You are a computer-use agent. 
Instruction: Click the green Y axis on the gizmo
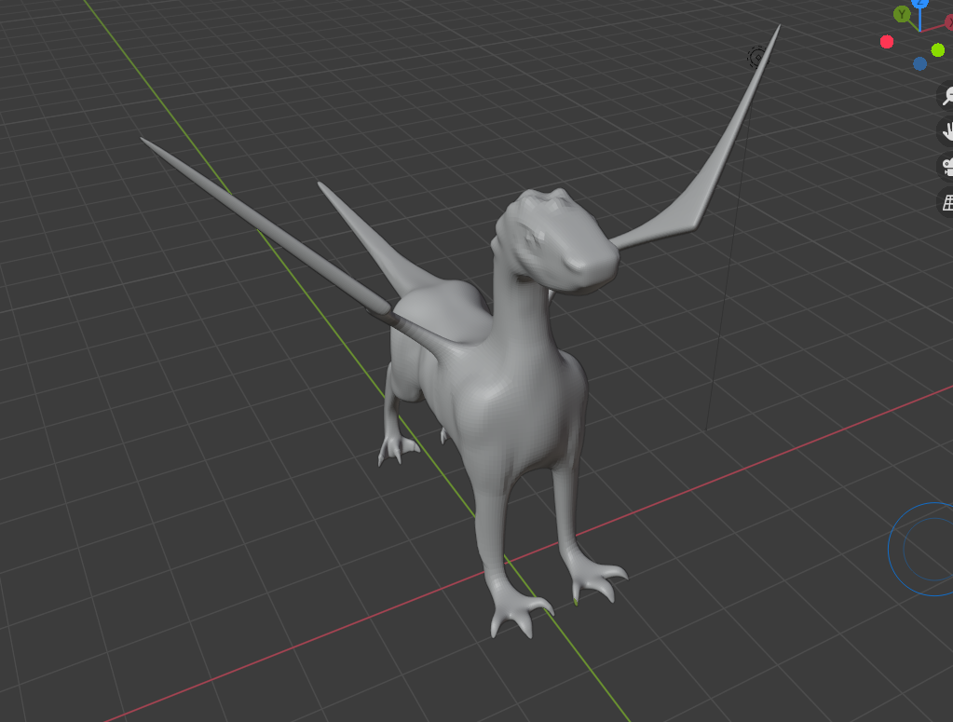(902, 14)
